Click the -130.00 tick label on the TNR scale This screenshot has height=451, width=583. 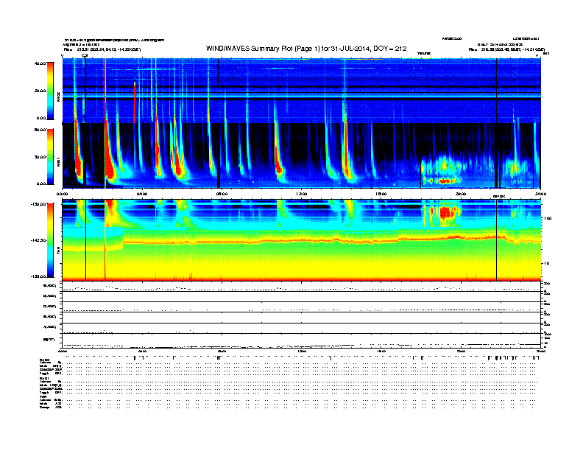(38, 204)
